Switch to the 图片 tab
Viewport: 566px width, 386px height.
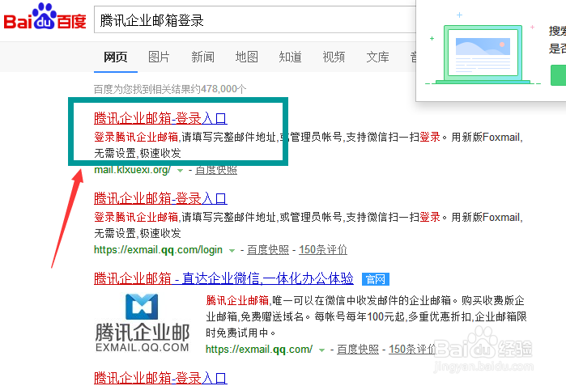pos(159,57)
